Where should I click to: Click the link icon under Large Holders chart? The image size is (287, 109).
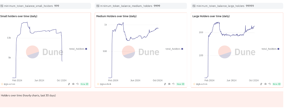(x=261, y=84)
